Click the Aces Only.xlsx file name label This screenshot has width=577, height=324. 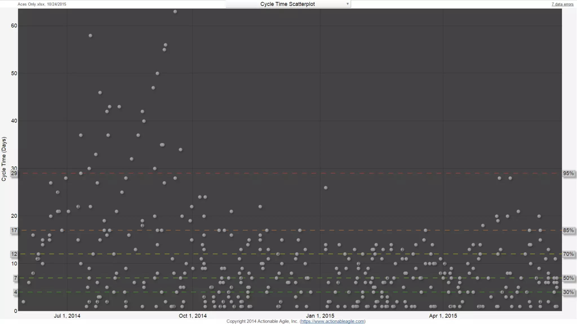(31, 4)
